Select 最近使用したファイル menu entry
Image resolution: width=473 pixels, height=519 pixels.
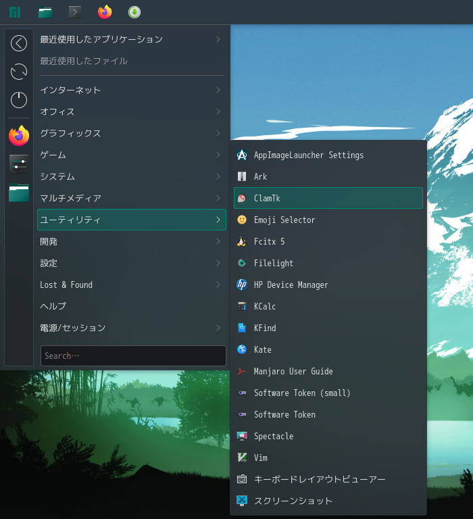point(132,61)
